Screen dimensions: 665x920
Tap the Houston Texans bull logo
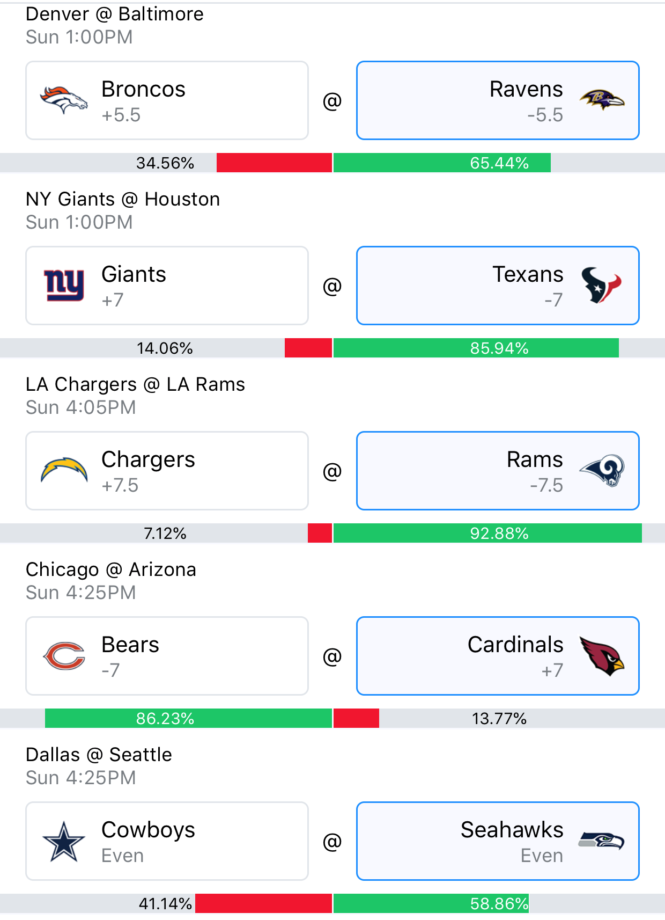point(601,285)
